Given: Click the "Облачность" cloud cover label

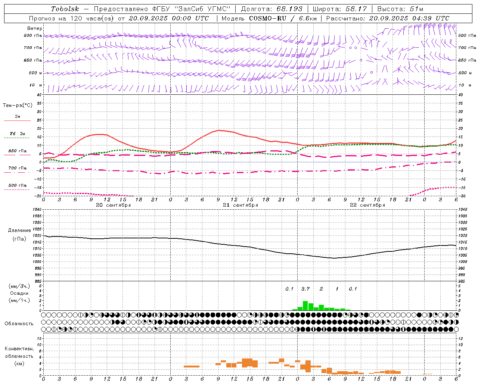Looking at the screenshot, I should click(19, 324).
